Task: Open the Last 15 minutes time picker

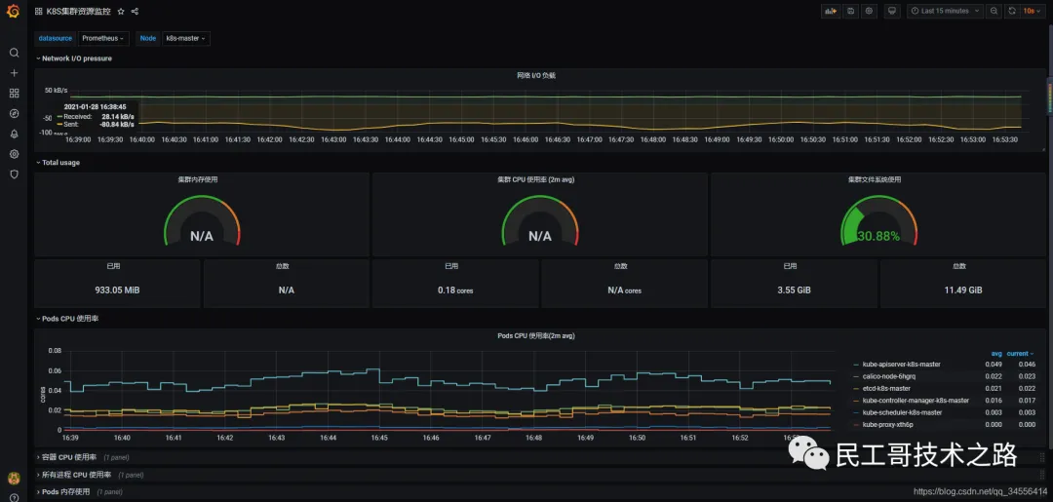Action: [x=945, y=11]
